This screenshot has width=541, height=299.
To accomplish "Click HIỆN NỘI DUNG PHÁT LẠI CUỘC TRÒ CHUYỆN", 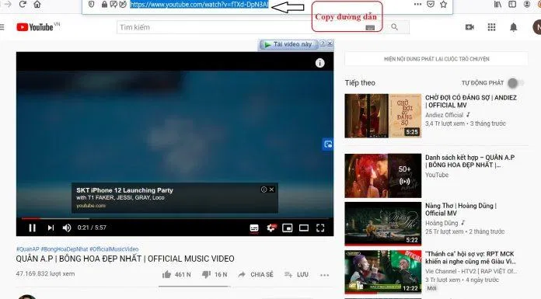I will click(437, 59).
